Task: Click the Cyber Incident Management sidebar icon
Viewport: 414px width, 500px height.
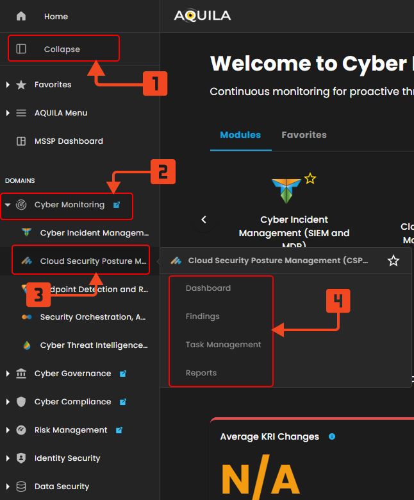Action: click(26, 232)
